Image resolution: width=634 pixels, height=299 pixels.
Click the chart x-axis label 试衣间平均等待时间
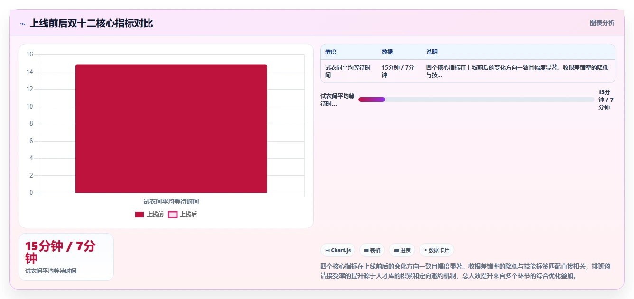point(171,201)
